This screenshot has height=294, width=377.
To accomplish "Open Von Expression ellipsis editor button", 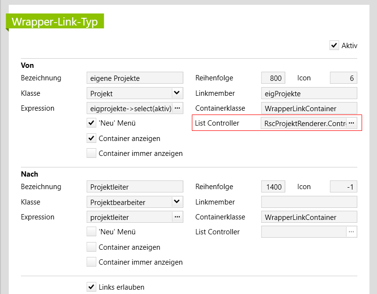I will (x=177, y=108).
